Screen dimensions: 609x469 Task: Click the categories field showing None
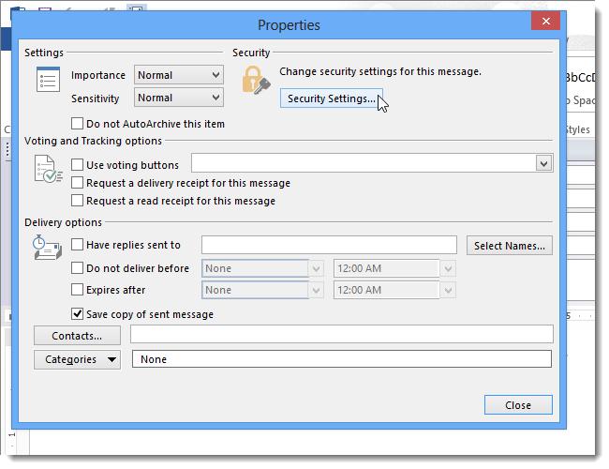pos(342,359)
